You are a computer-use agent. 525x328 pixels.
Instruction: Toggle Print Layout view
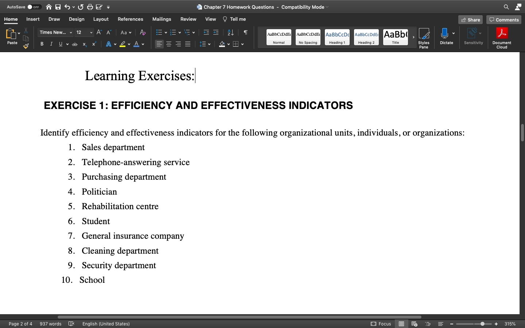pyautogui.click(x=401, y=324)
